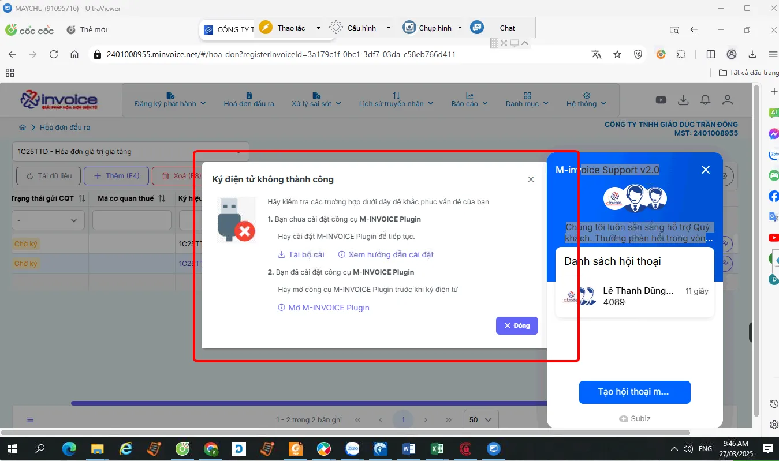Open the 'Lịch sử truyền nhận' menu
This screenshot has width=779, height=461.
pos(396,100)
